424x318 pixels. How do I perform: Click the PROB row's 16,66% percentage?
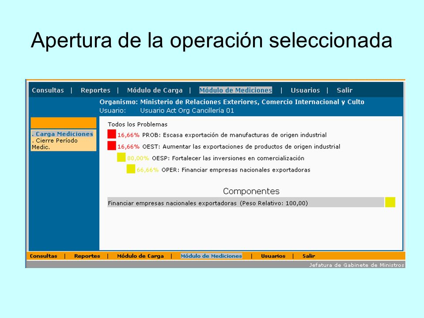pos(129,135)
